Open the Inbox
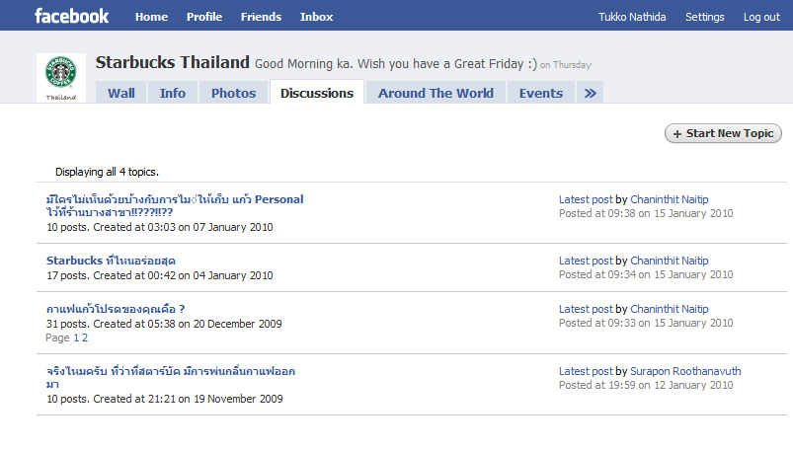Screen dimensions: 793x450 click(x=316, y=17)
